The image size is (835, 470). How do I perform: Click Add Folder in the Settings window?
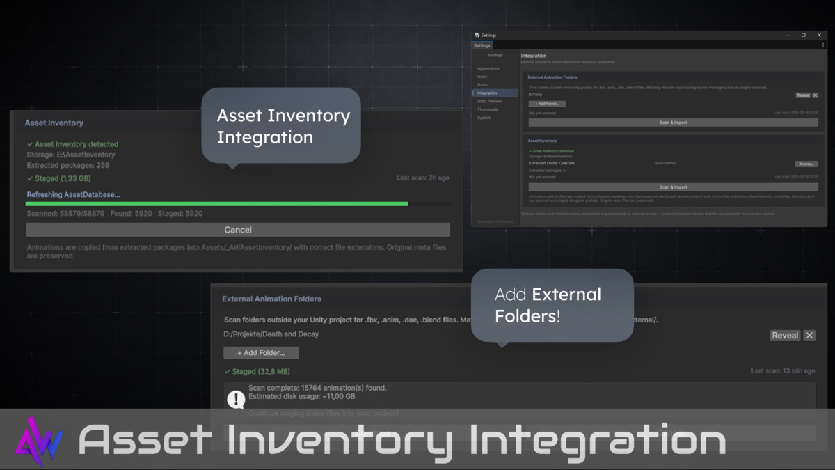click(x=547, y=104)
